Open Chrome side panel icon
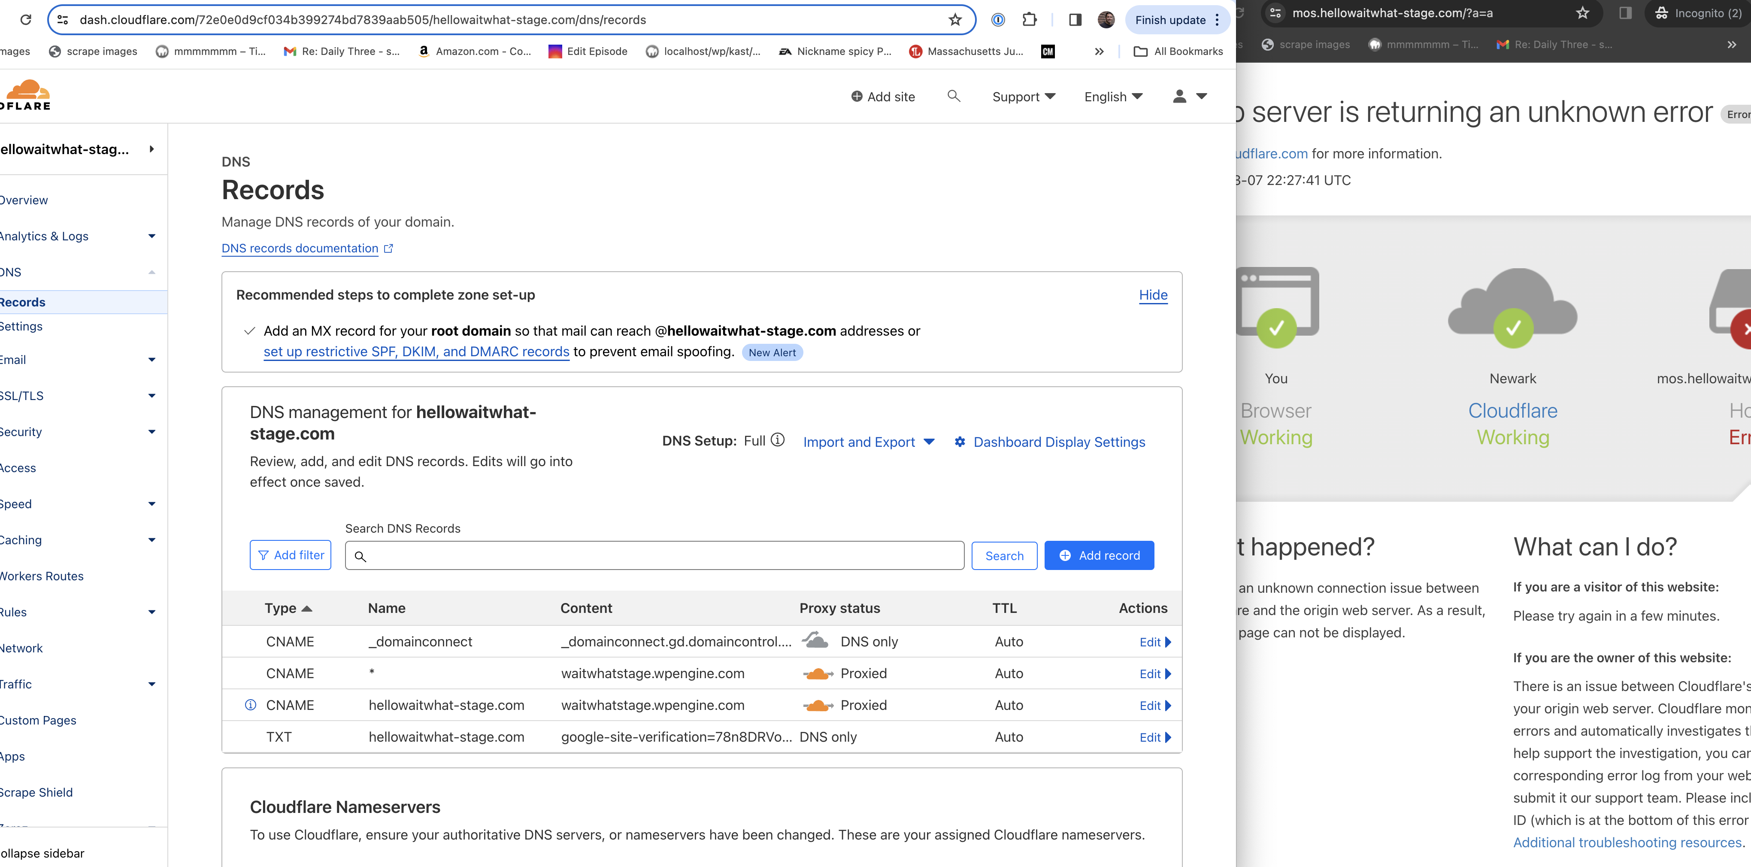The height and width of the screenshot is (867, 1751). pyautogui.click(x=1075, y=20)
